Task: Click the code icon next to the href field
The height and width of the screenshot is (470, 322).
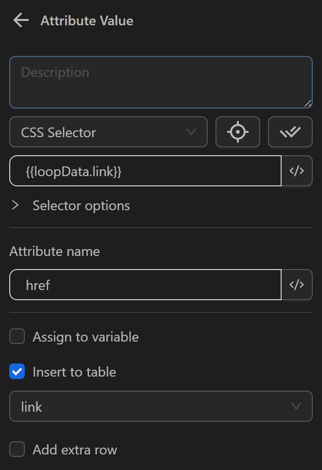Action: [297, 285]
